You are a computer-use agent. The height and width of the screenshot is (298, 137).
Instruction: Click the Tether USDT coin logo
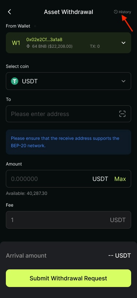(x=15, y=81)
